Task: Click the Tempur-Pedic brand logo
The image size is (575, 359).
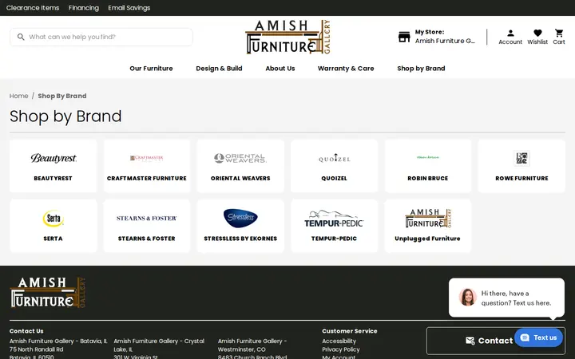Action: click(334, 219)
